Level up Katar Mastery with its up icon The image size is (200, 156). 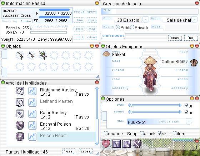32,114
